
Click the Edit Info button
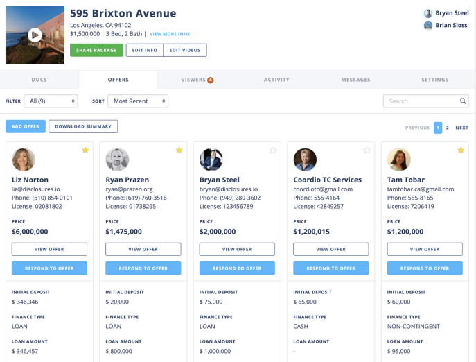pyautogui.click(x=145, y=50)
